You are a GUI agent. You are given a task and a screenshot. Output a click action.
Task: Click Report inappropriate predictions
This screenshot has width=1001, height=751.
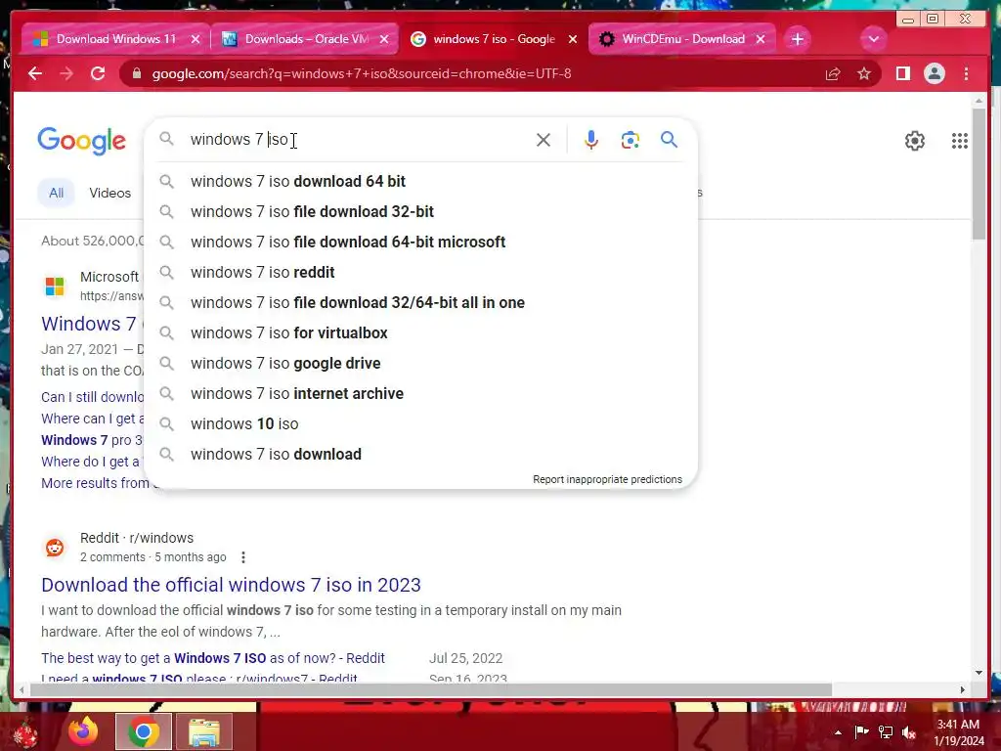[x=607, y=479]
